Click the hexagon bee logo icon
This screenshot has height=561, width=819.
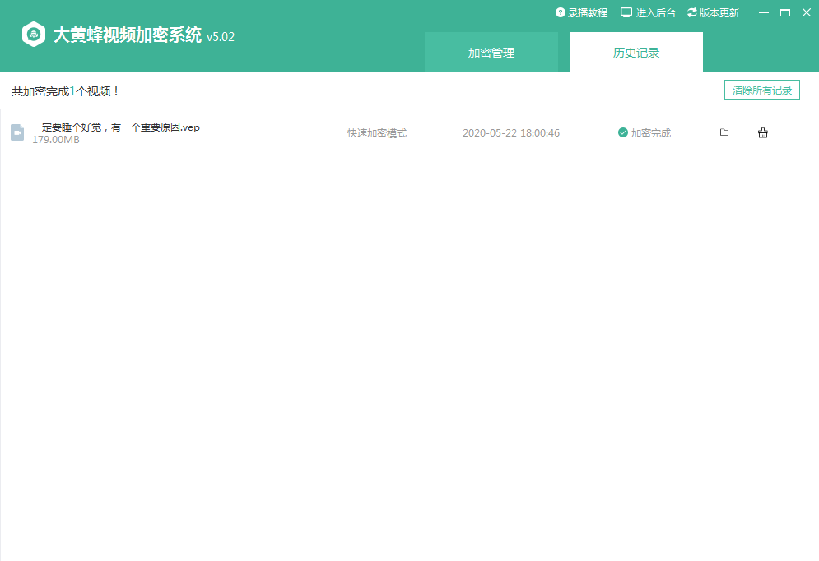[x=34, y=35]
